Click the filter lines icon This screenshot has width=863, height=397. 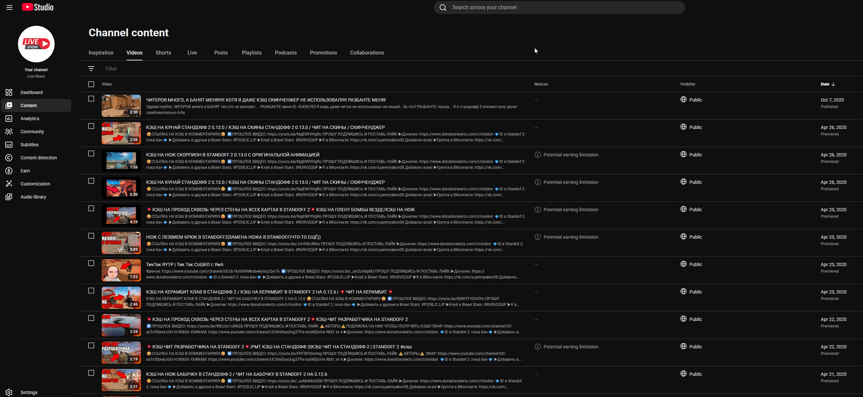[91, 69]
